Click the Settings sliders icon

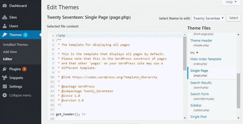coord(5,86)
